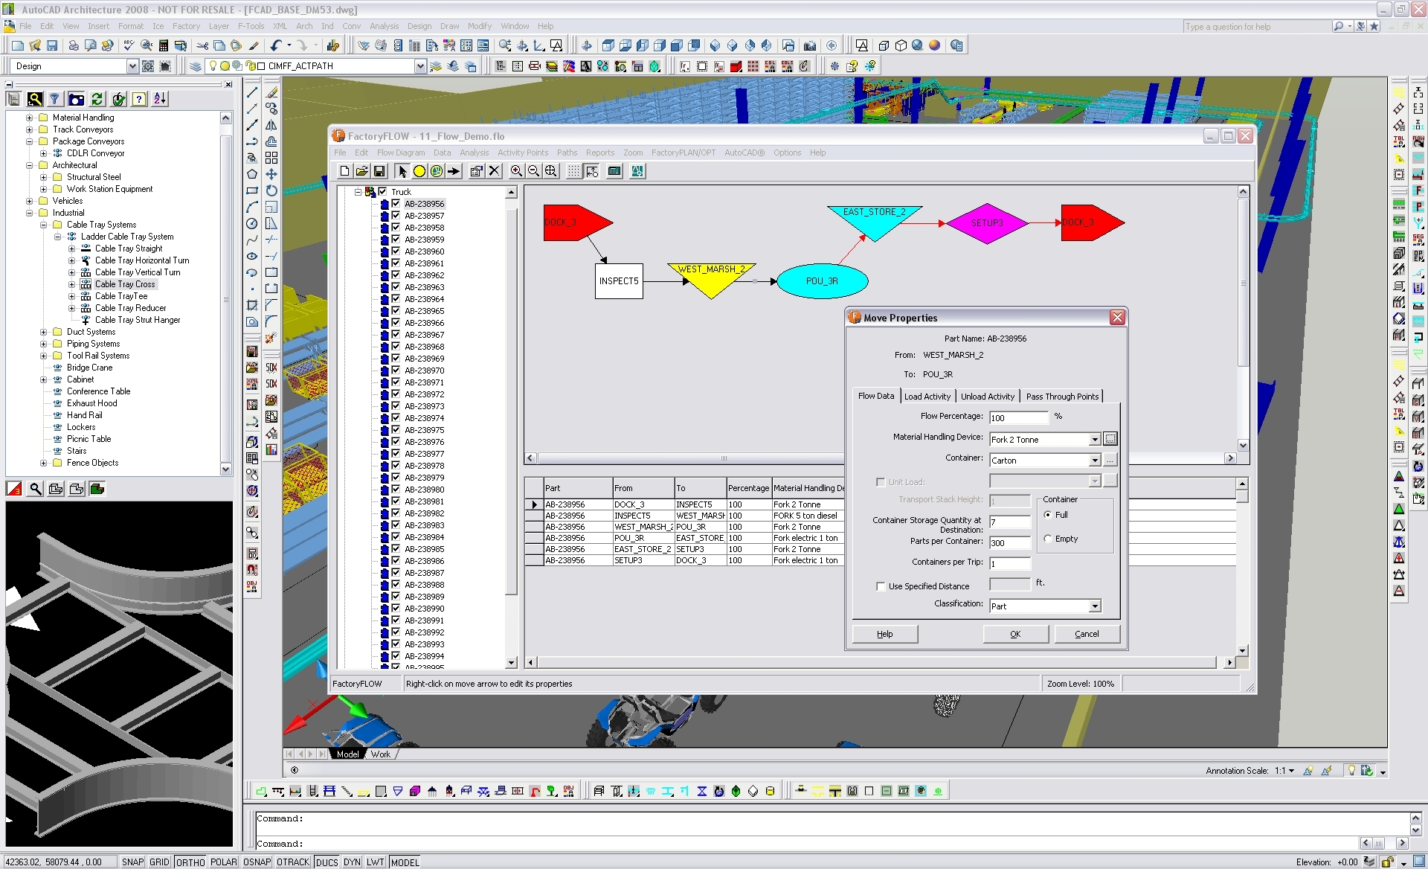The image size is (1428, 869).
Task: Open FactoryFLOW Reports menu
Action: (x=600, y=153)
